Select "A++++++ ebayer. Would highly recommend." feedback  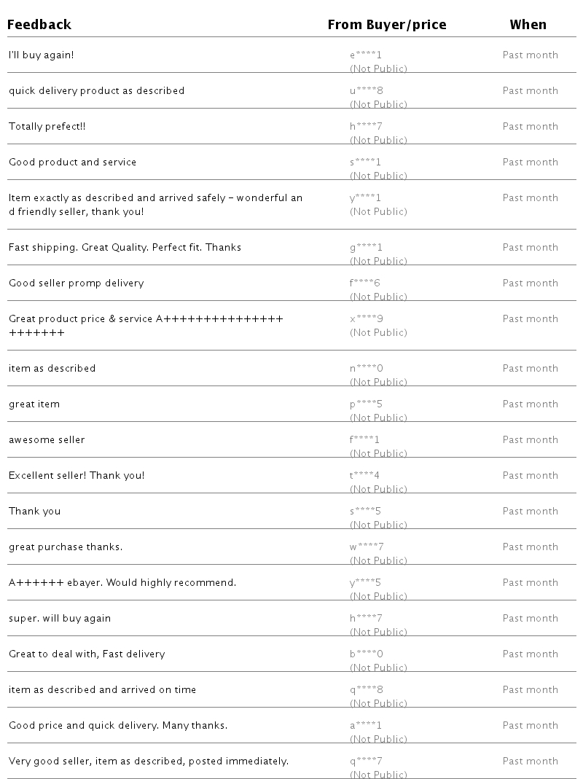[x=122, y=583]
